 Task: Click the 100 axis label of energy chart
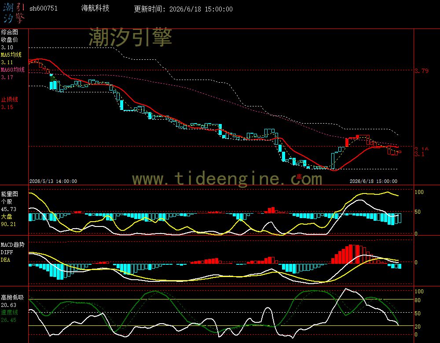point(419,192)
